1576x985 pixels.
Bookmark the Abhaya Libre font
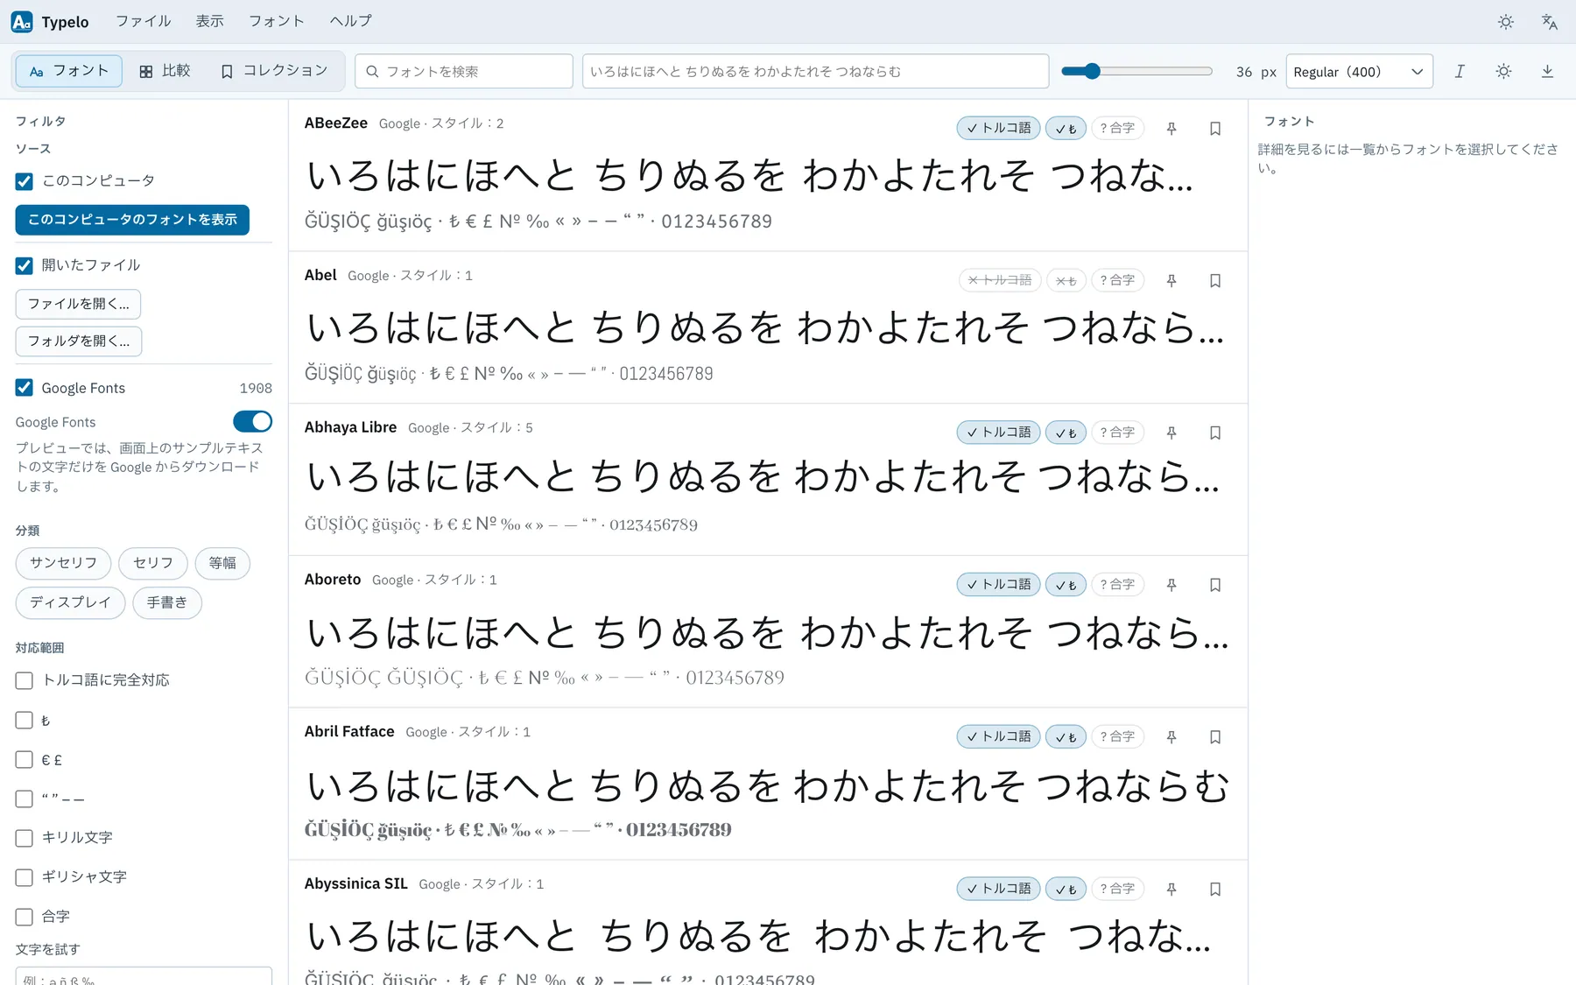click(1215, 433)
